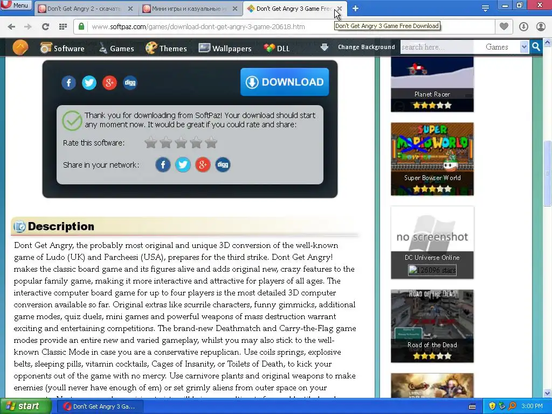The image size is (552, 414).
Task: Share on Twitter under Share in your network
Action: (183, 165)
